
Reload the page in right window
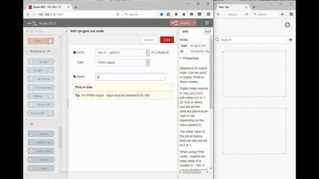click(247, 14)
